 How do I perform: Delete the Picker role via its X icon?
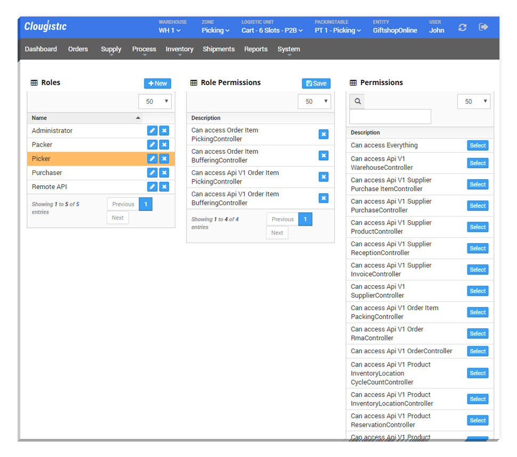(164, 159)
